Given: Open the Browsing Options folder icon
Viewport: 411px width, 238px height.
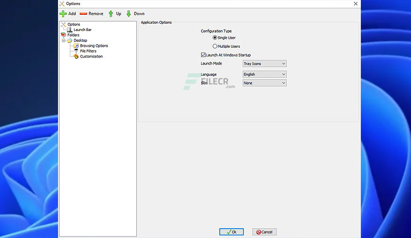Looking at the screenshot, I should click(x=76, y=46).
